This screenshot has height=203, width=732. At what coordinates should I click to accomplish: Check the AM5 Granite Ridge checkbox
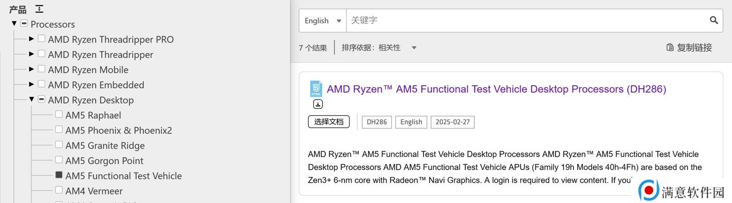(59, 145)
